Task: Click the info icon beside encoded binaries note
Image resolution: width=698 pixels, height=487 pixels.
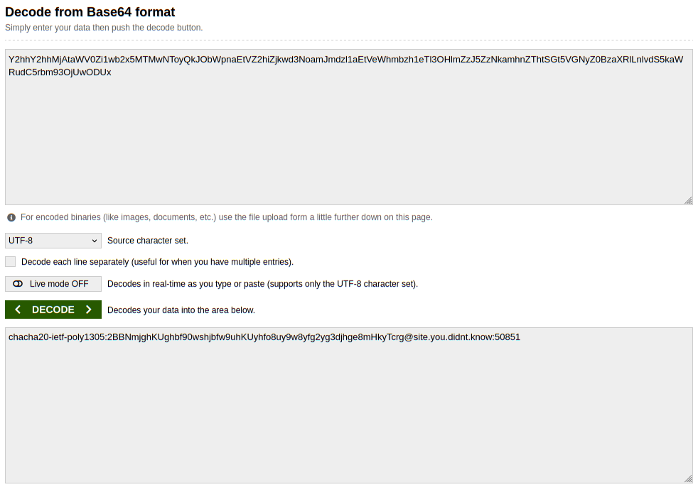Action: tap(11, 217)
